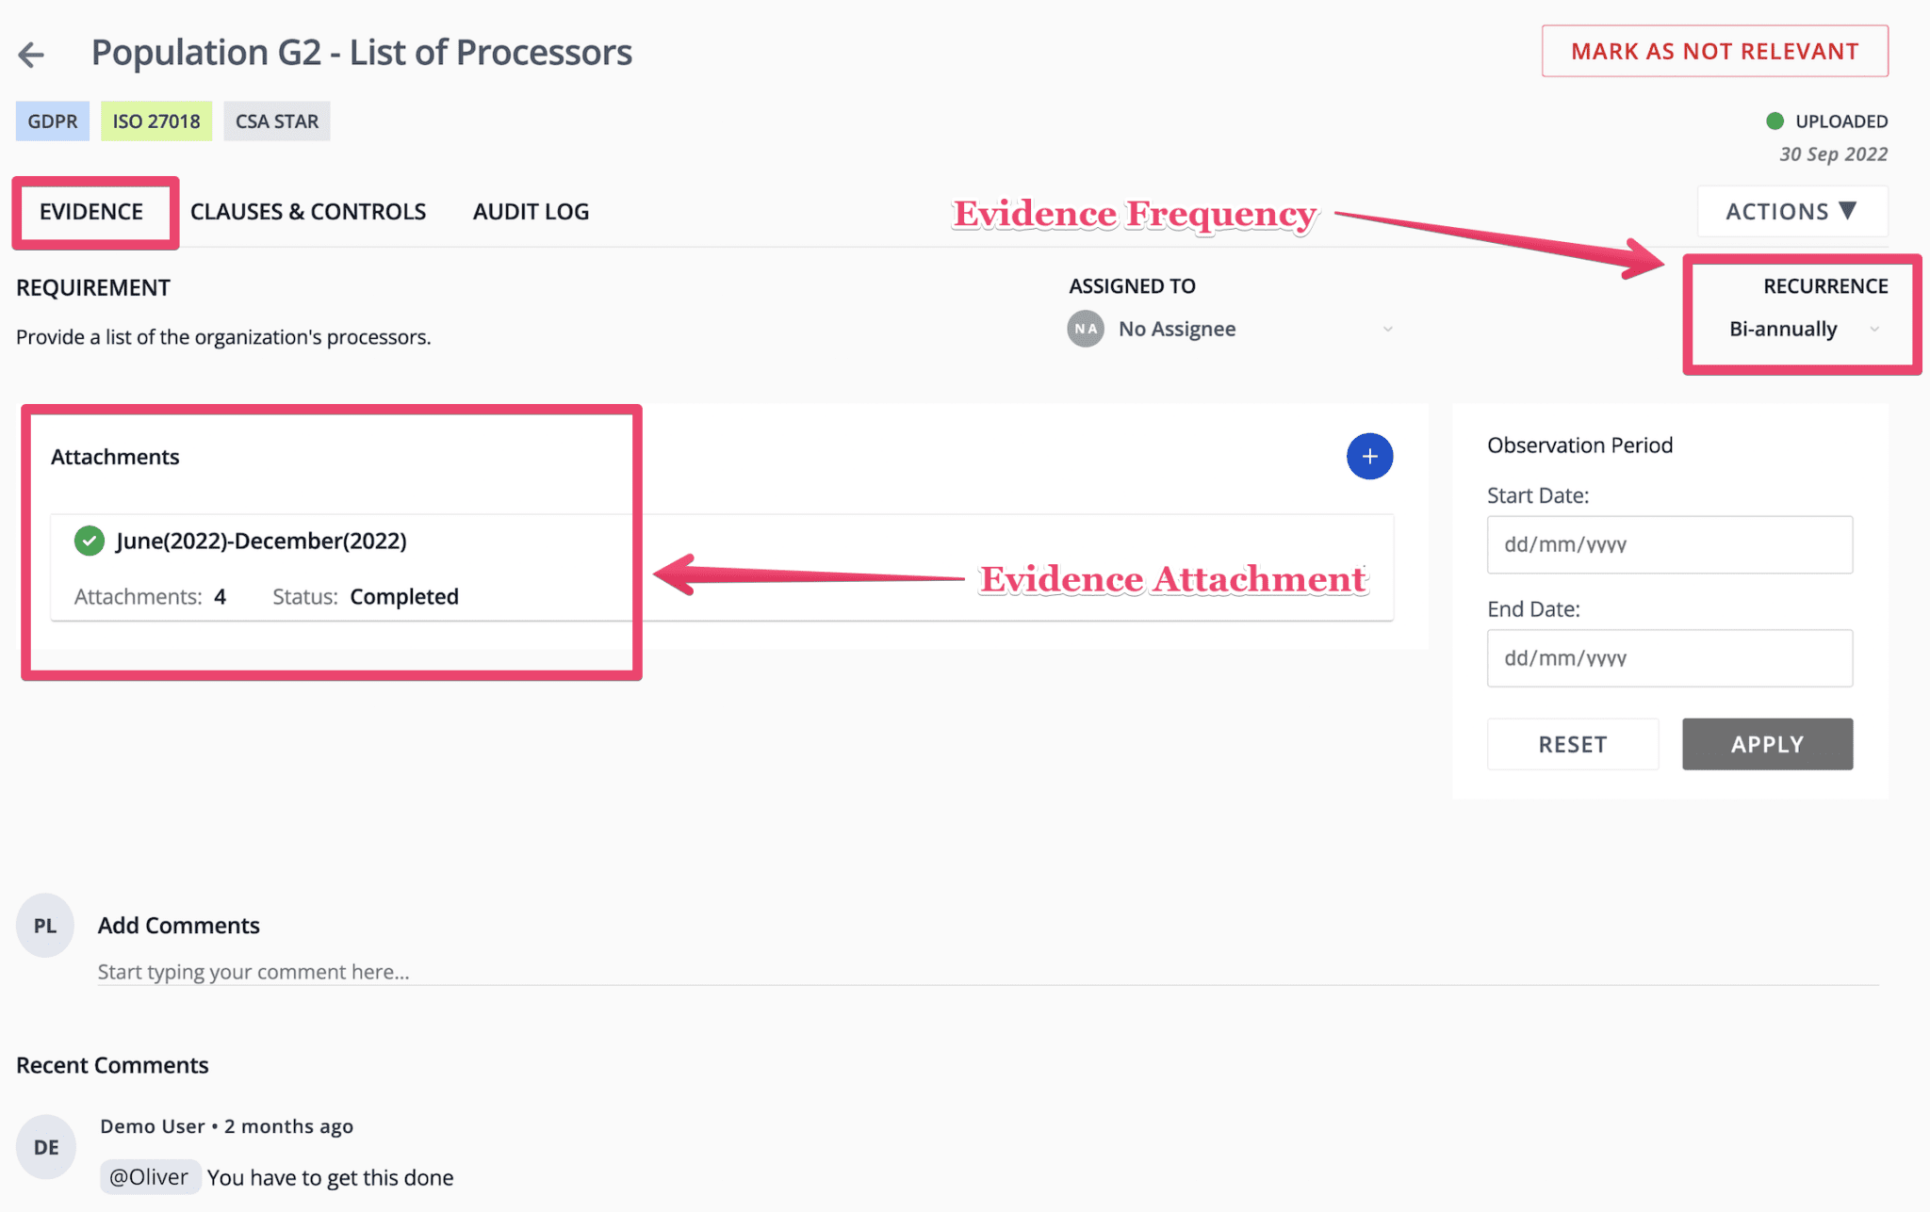Open the Audit Log tab

pos(531,211)
